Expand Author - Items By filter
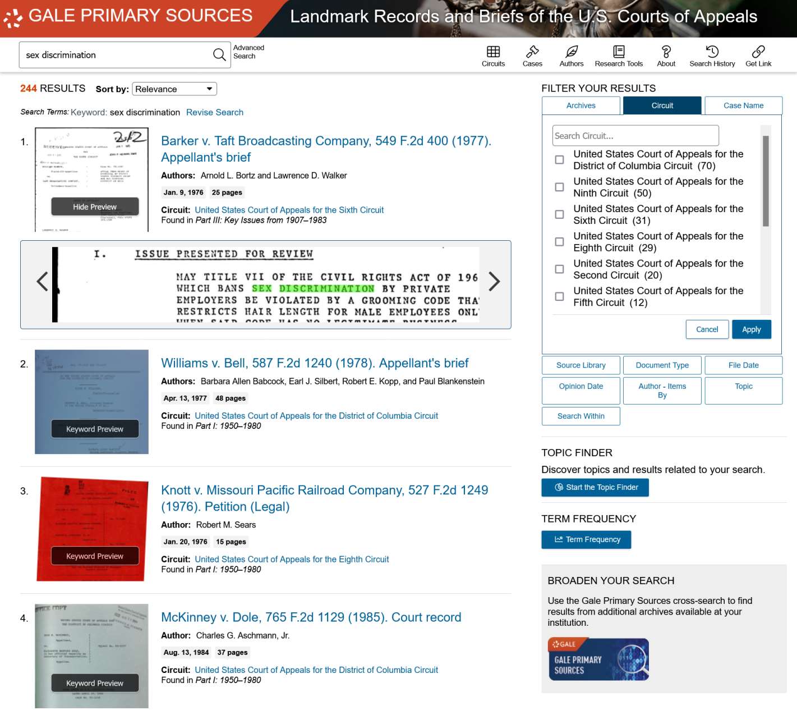 tap(662, 391)
